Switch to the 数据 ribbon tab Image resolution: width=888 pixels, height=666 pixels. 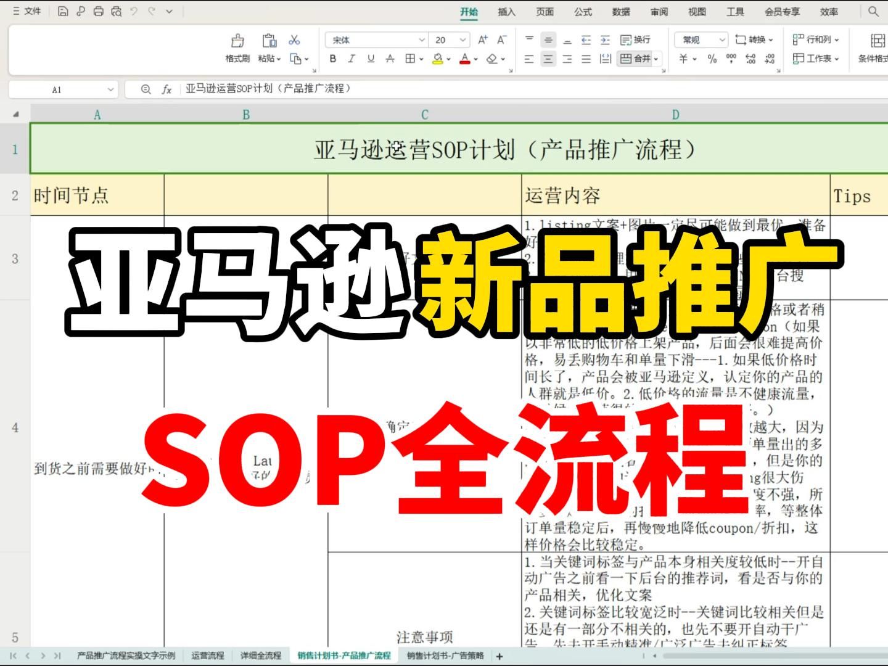(621, 12)
